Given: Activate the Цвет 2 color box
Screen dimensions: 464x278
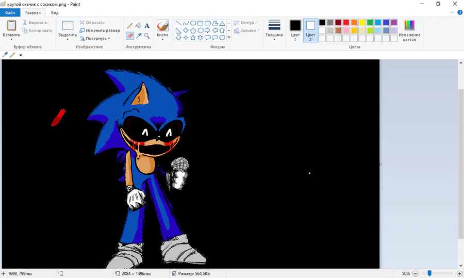Looking at the screenshot, I should click(310, 30).
